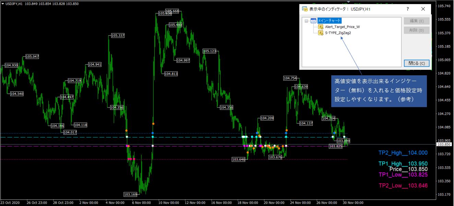The image size is (454, 206).
Task: Close the indicator list dialog
Action: coord(423,9)
